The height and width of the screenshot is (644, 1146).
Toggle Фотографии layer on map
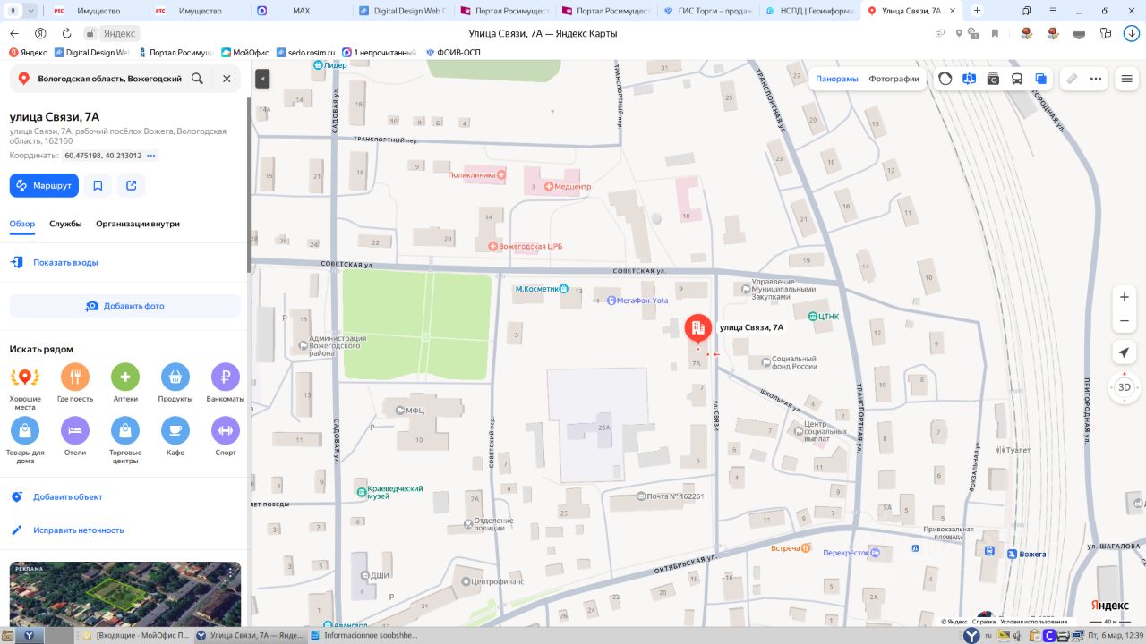[894, 79]
